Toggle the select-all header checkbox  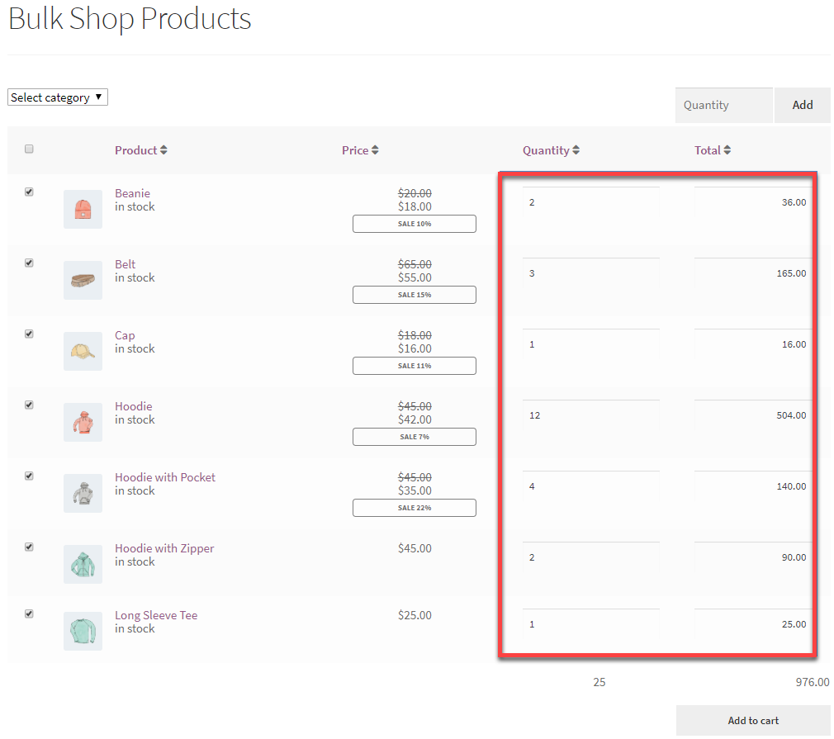[29, 149]
